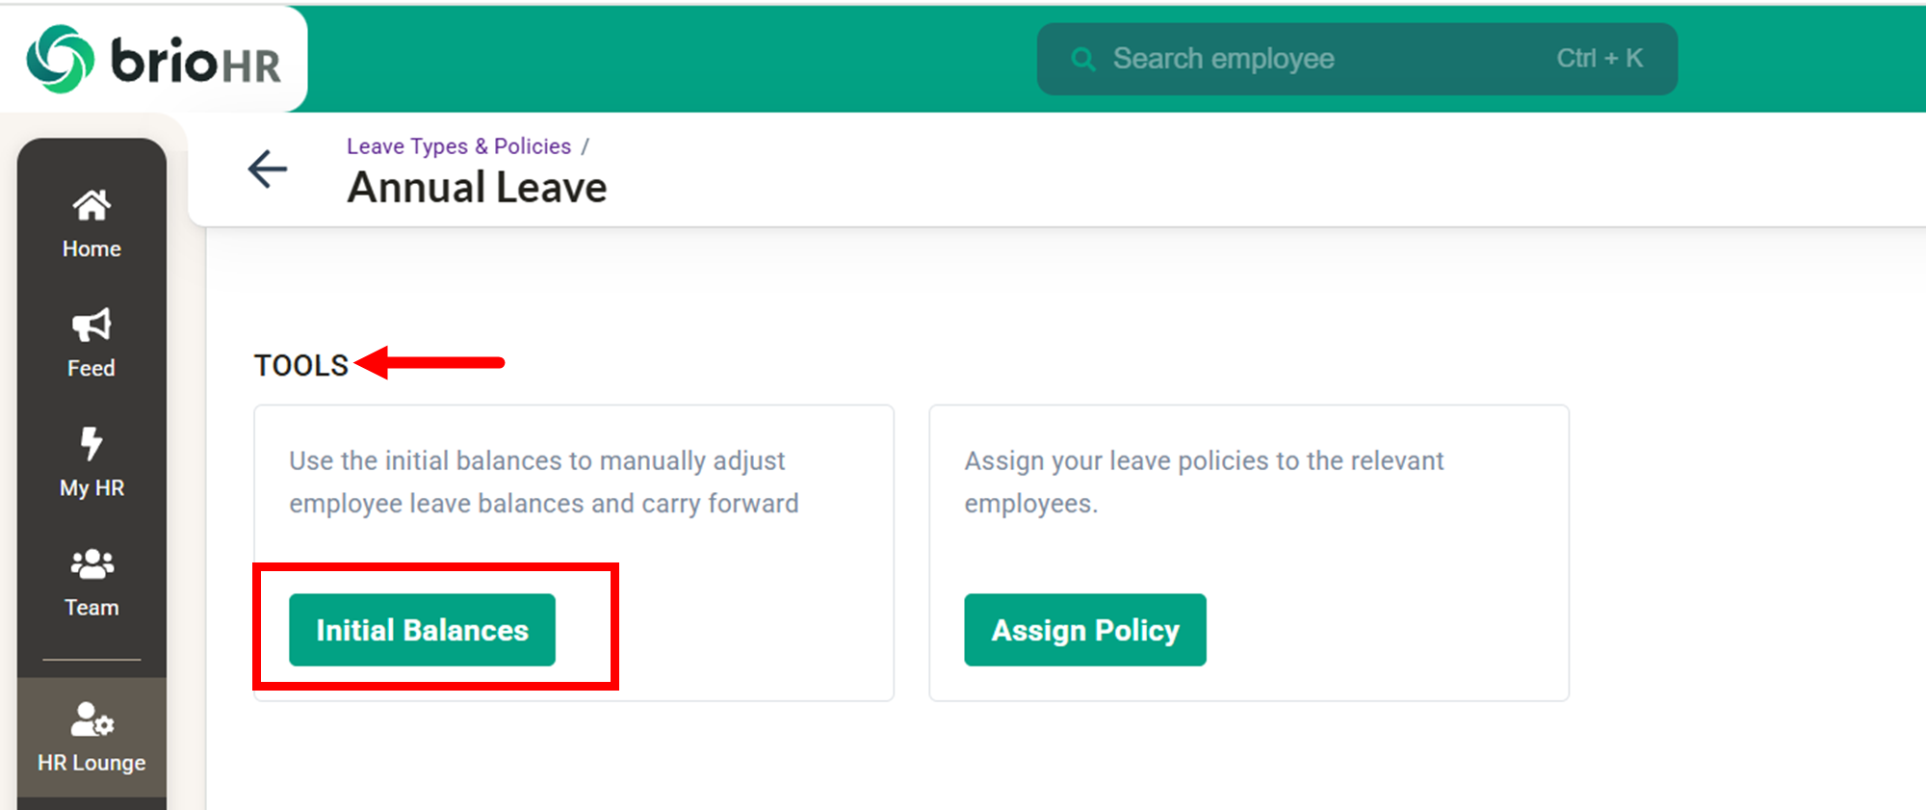1926x810 pixels.
Task: Click the initial balances description text
Action: [543, 482]
